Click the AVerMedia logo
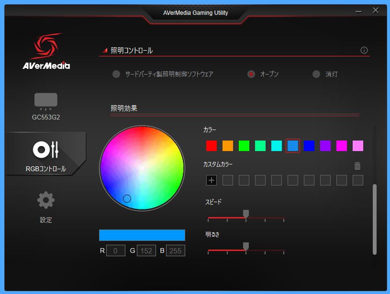 click(x=46, y=51)
